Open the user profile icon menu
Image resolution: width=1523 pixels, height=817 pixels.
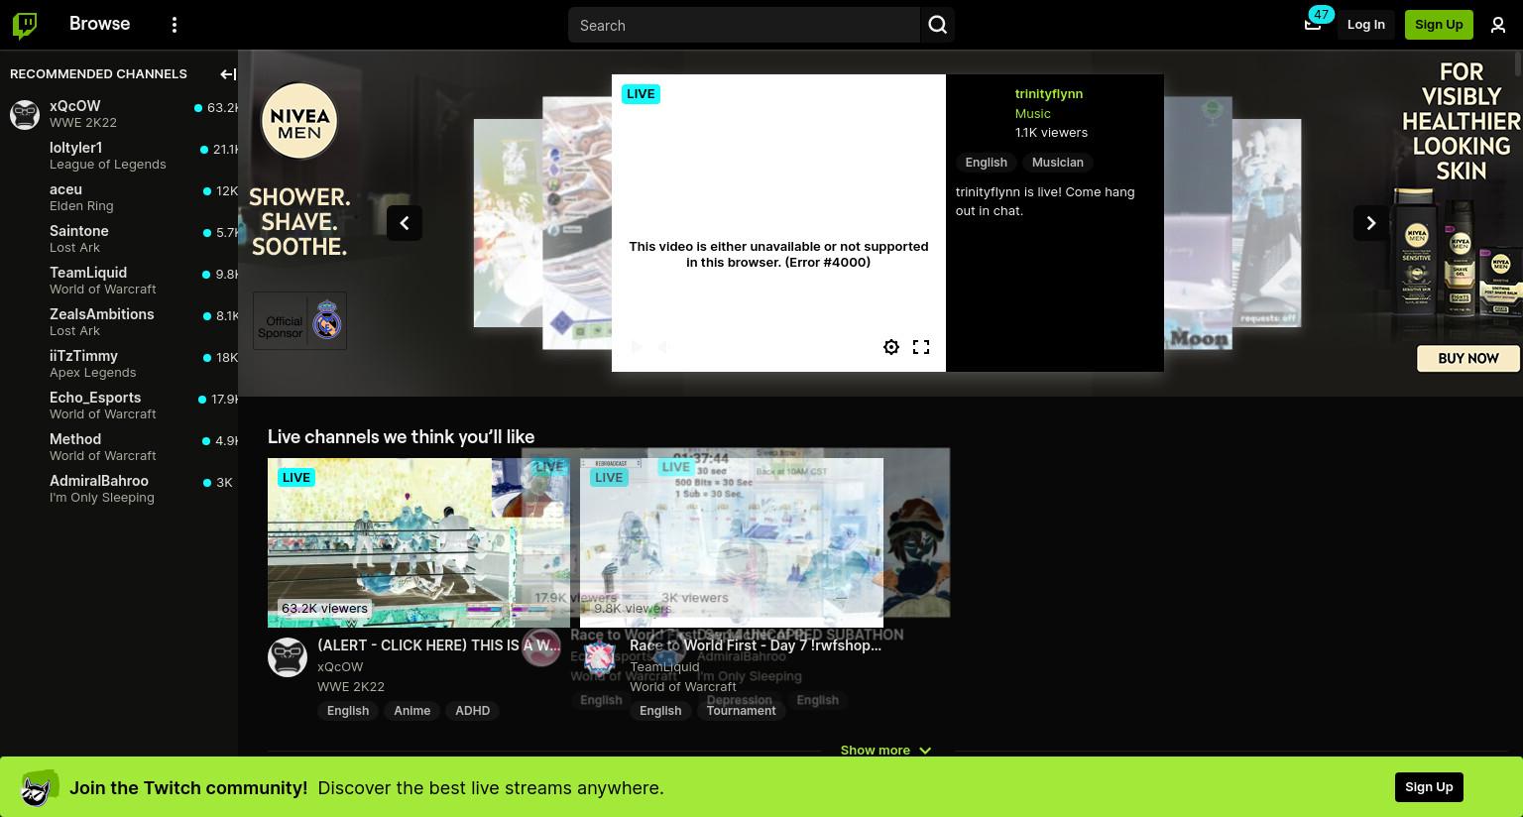click(1498, 25)
